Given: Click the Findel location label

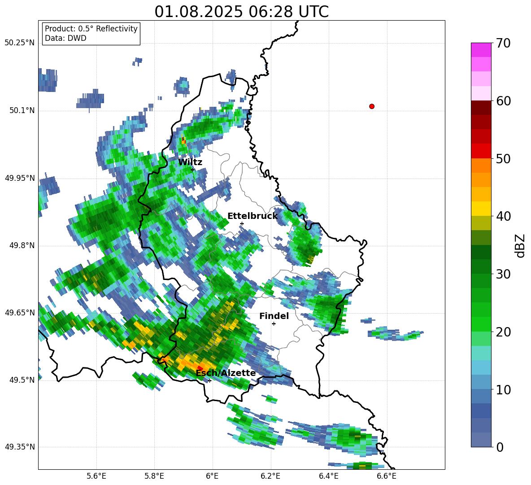Looking at the screenshot, I should click(274, 316).
